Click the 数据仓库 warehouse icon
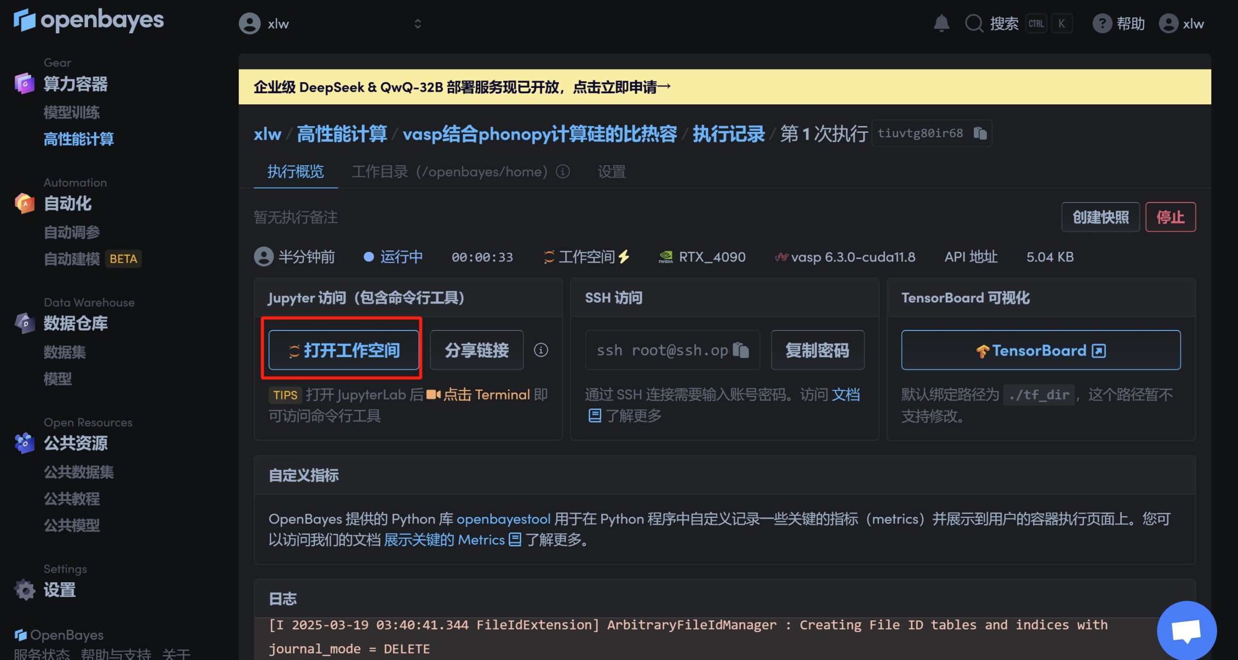This screenshot has width=1238, height=660. (x=24, y=323)
